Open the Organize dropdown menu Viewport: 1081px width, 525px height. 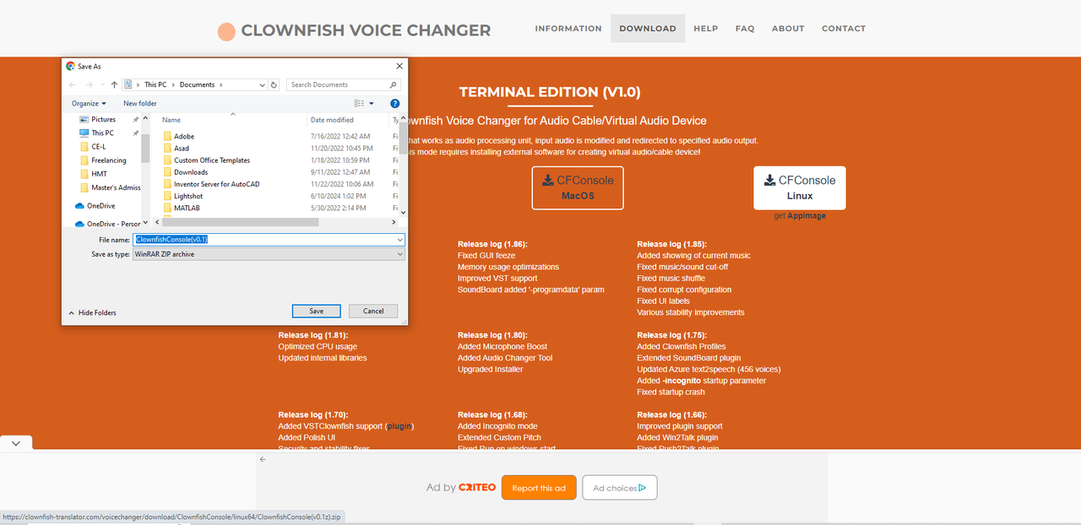point(88,104)
